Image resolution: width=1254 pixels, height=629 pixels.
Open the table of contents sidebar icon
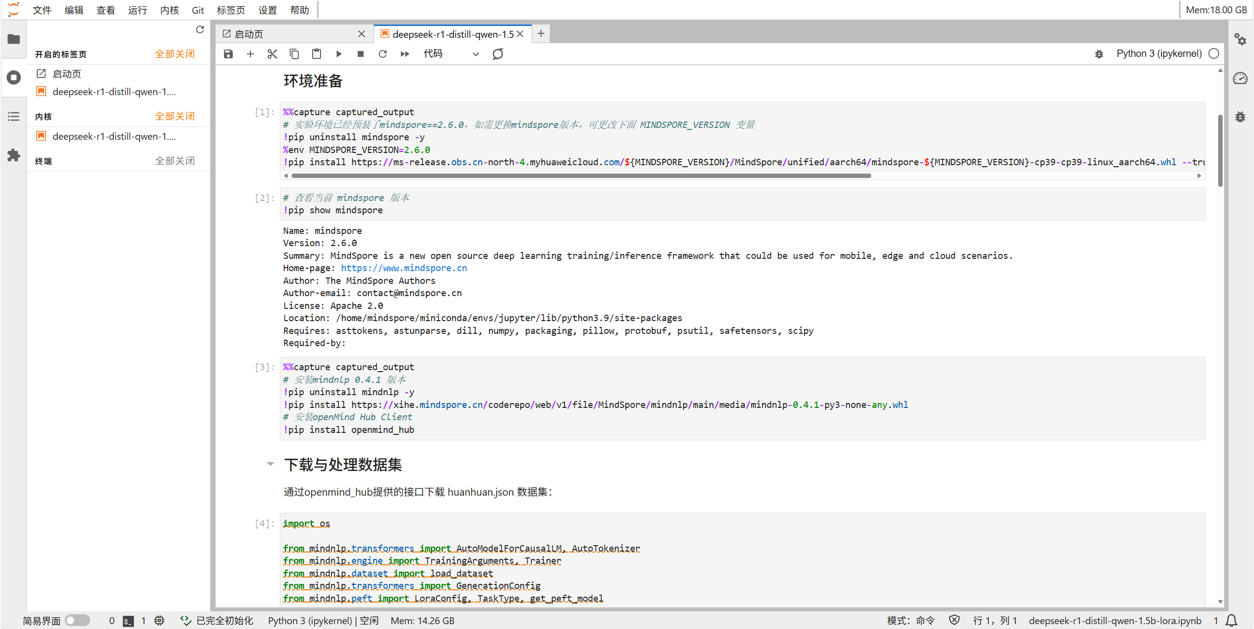(14, 116)
